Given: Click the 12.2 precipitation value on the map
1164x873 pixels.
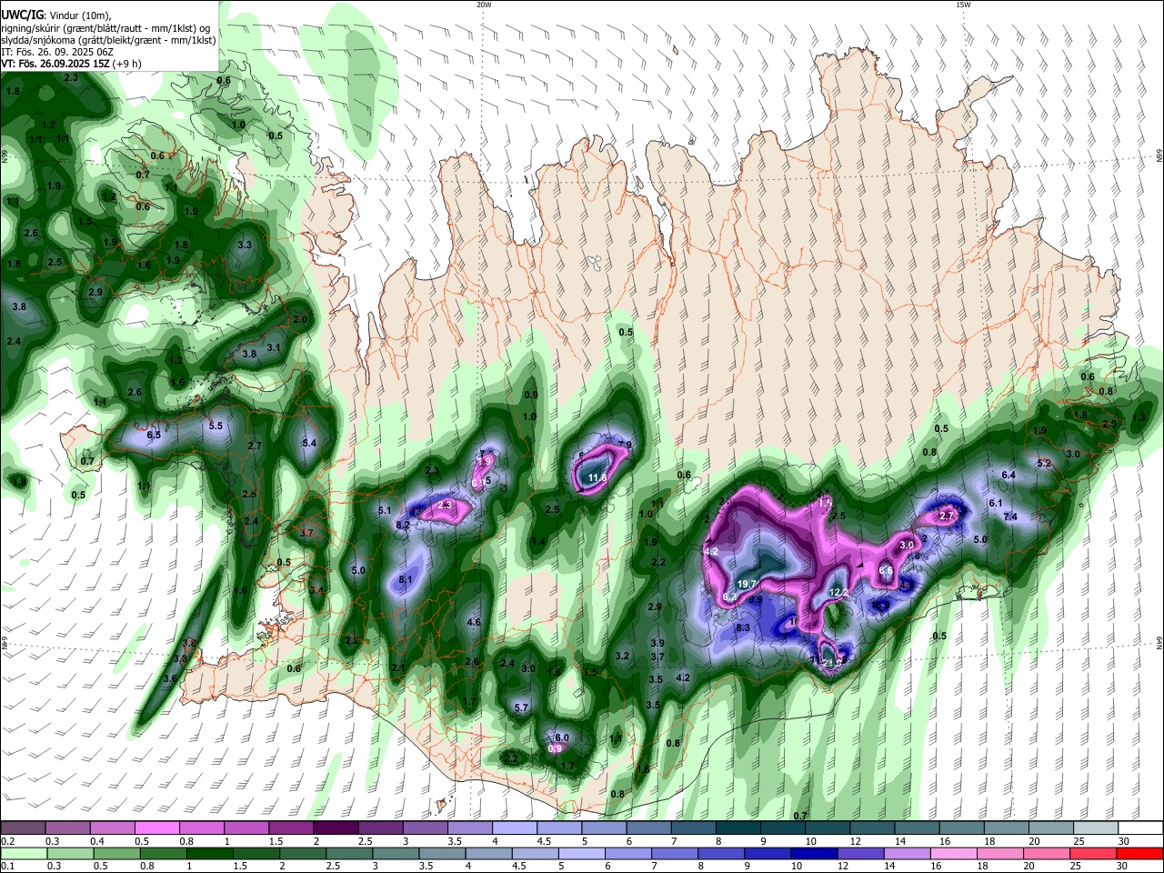Looking at the screenshot, I should pos(838,592).
